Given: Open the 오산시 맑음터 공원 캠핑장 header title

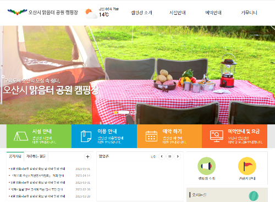Looking at the screenshot, I should tap(53, 12).
